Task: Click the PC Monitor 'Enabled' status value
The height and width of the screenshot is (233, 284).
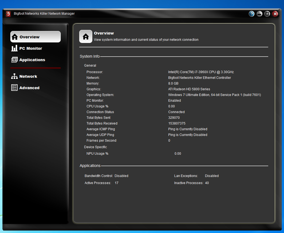Action: pyautogui.click(x=175, y=100)
